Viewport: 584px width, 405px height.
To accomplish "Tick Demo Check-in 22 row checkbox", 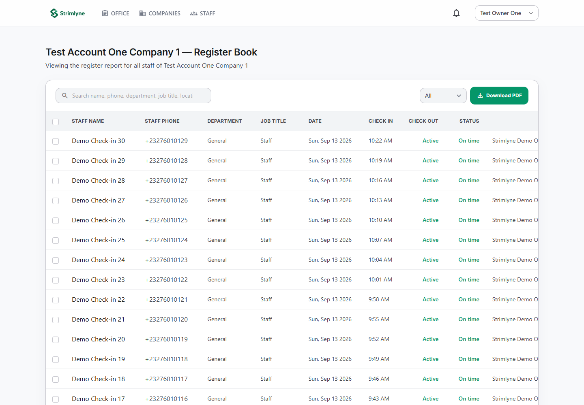I will tap(56, 300).
